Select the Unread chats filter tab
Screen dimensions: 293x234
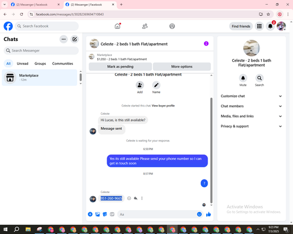(22, 64)
